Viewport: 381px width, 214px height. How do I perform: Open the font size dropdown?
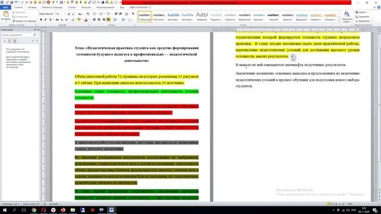pos(65,14)
